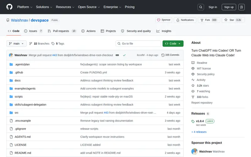This screenshot has height=157, width=251.
Task: Click Report repository link
Action: coord(202,103)
